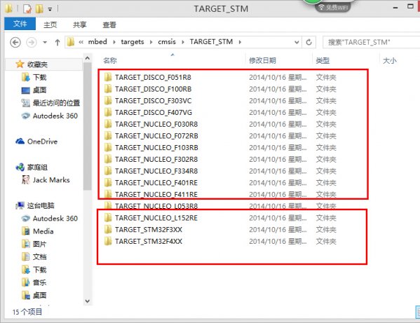Image resolution: width=420 pixels, height=323 pixels.
Task: Select the TARGET_NUCLEO_L053R8 folder name
Action: click(x=156, y=206)
